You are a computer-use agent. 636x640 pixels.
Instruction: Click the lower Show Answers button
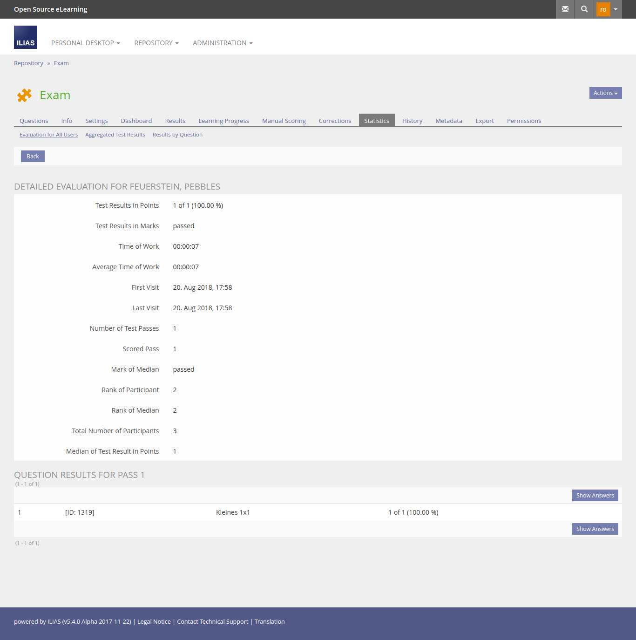[595, 529]
